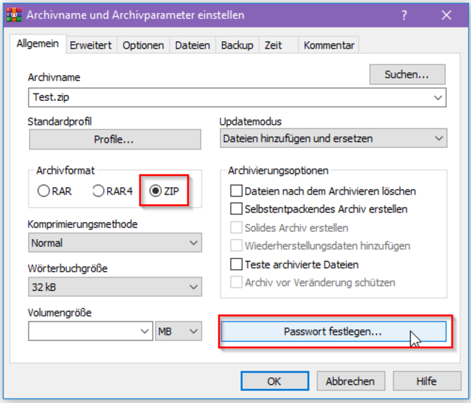Click the WinRAR icon in title bar
The image size is (471, 403).
pyautogui.click(x=14, y=15)
